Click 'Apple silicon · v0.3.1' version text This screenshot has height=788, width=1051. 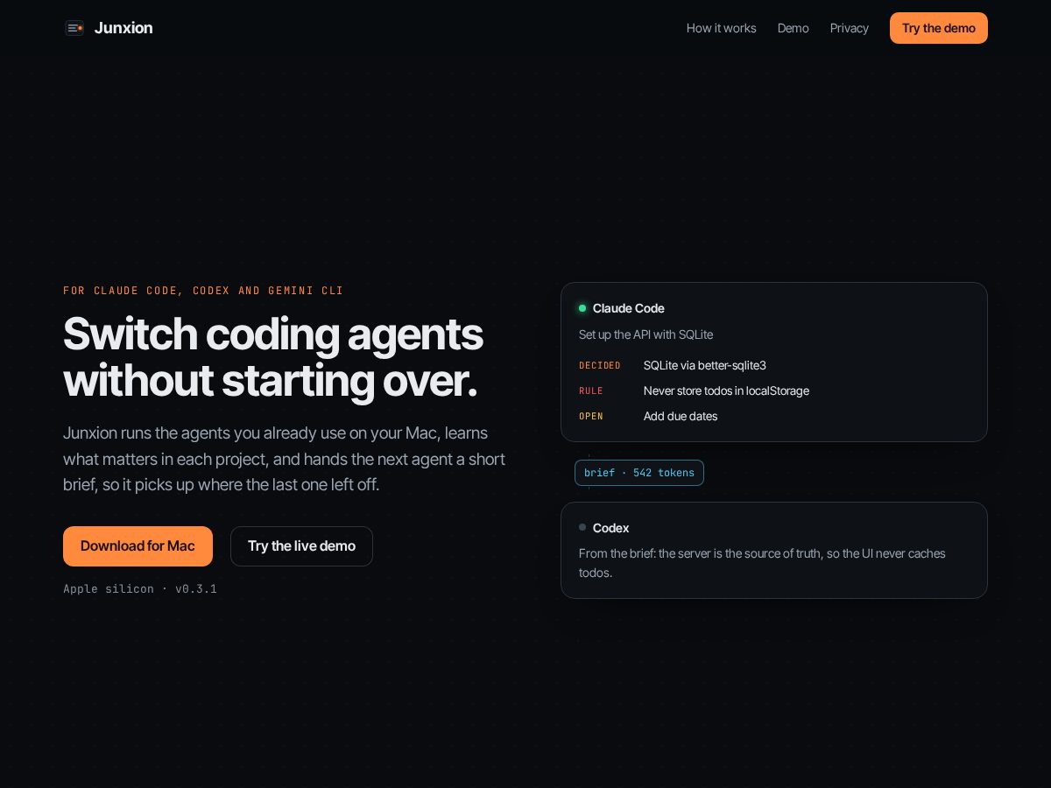tap(140, 588)
